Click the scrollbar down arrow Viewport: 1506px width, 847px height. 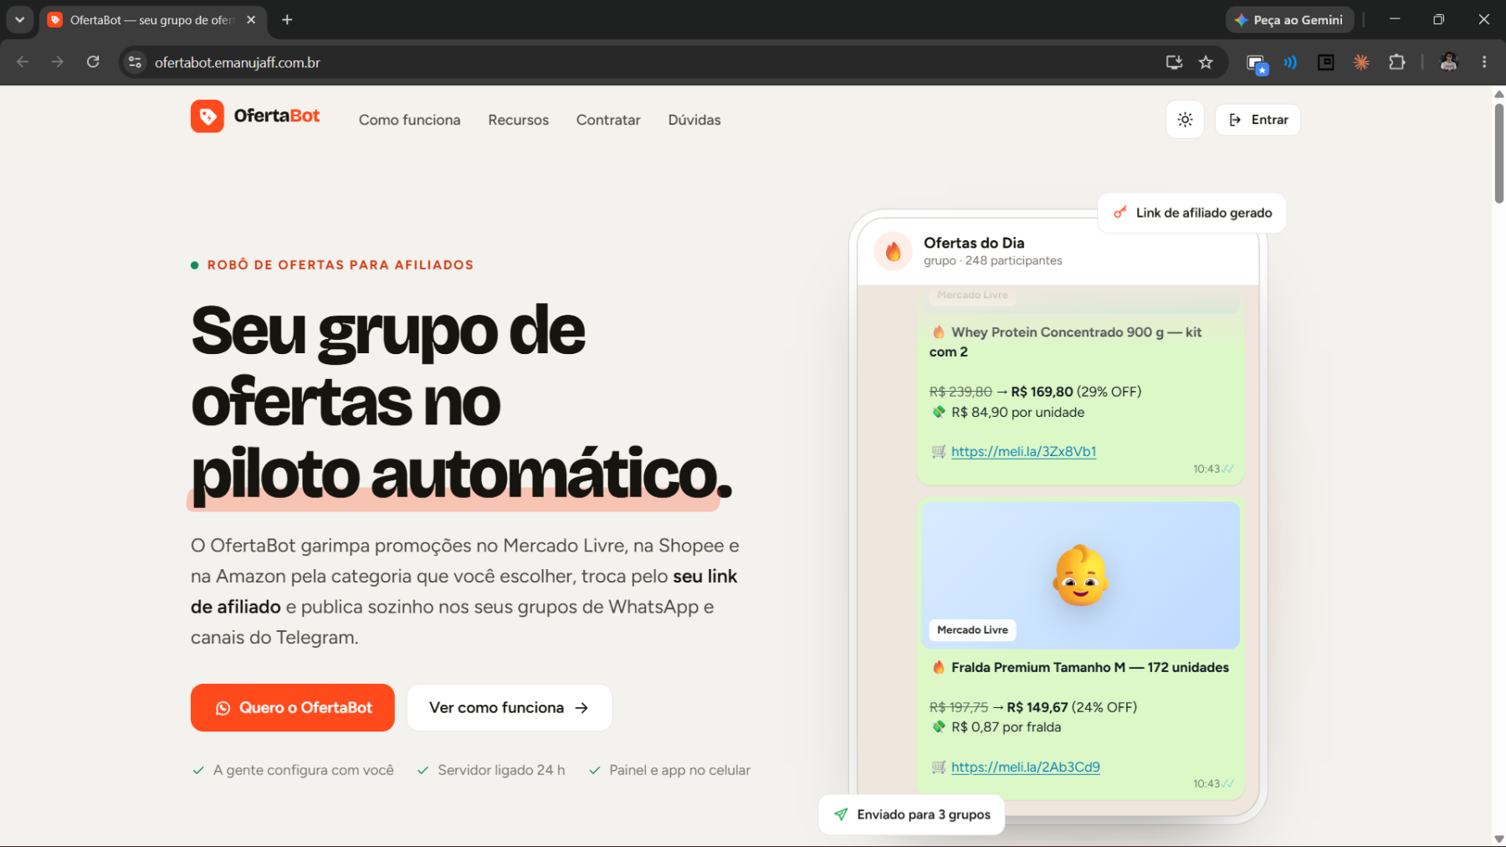click(1498, 839)
